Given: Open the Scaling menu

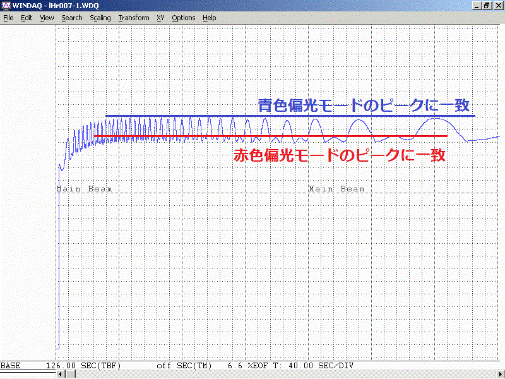Looking at the screenshot, I should [100, 18].
